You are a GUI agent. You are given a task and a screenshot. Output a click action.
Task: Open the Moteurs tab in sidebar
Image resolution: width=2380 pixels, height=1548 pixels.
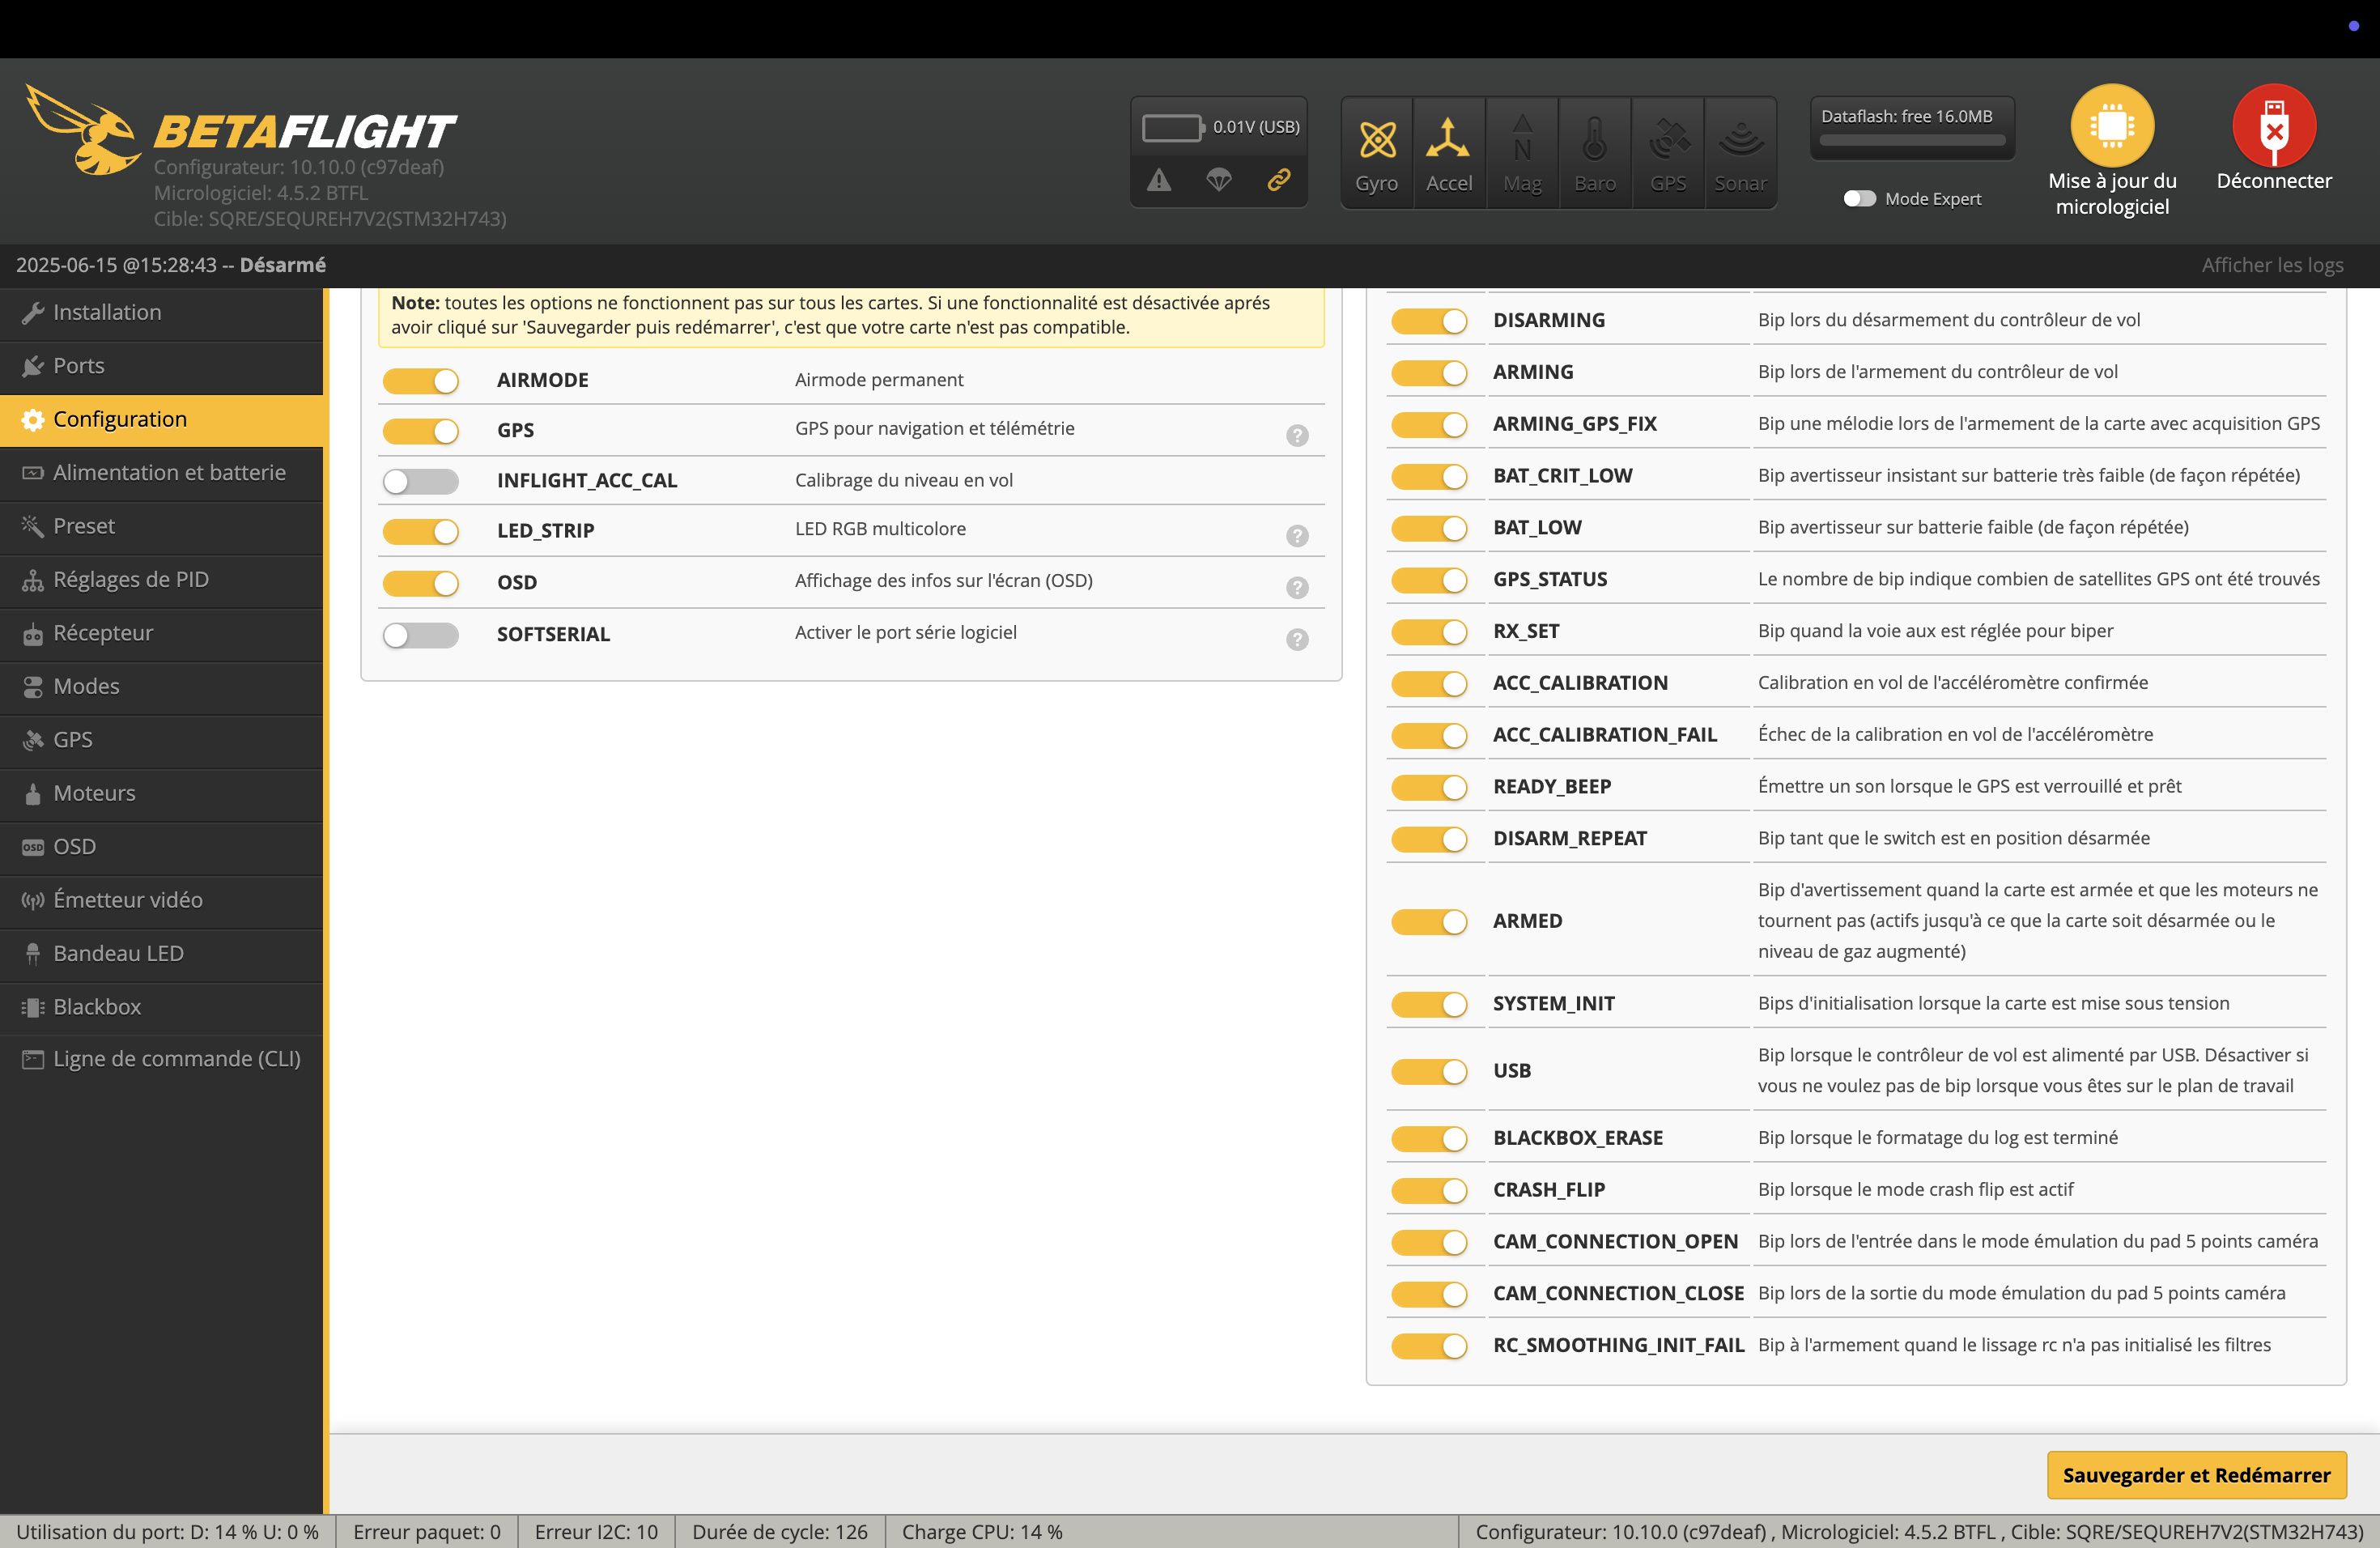point(94,793)
